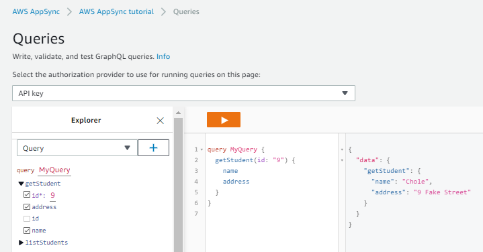
Task: Open the Info link
Action: (163, 56)
